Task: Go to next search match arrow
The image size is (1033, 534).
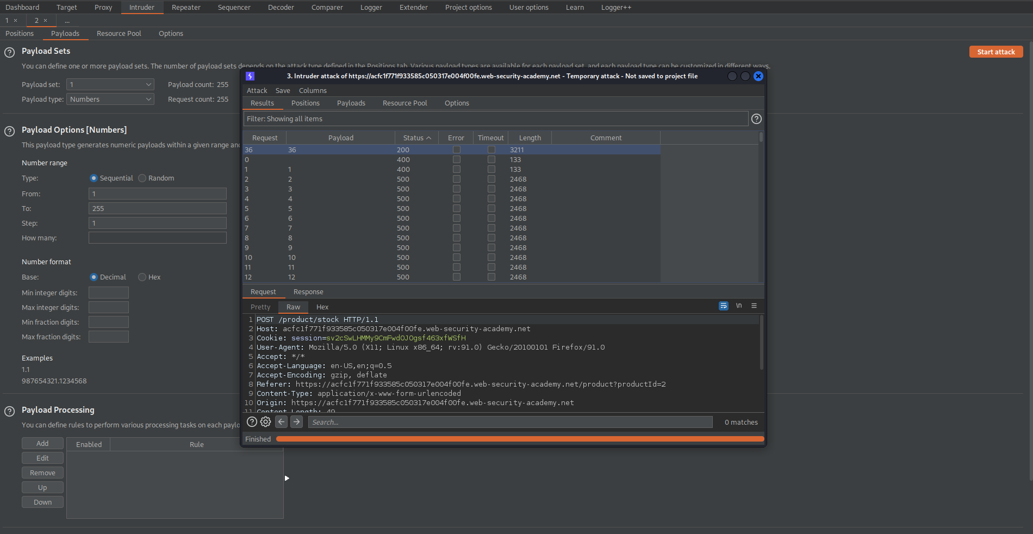Action: point(296,422)
